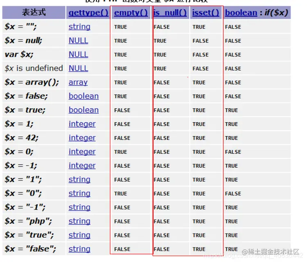Image resolution: width=307 pixels, height=263 pixels.
Task: Click string link in $x = "true" row
Action: pyautogui.click(x=79, y=235)
